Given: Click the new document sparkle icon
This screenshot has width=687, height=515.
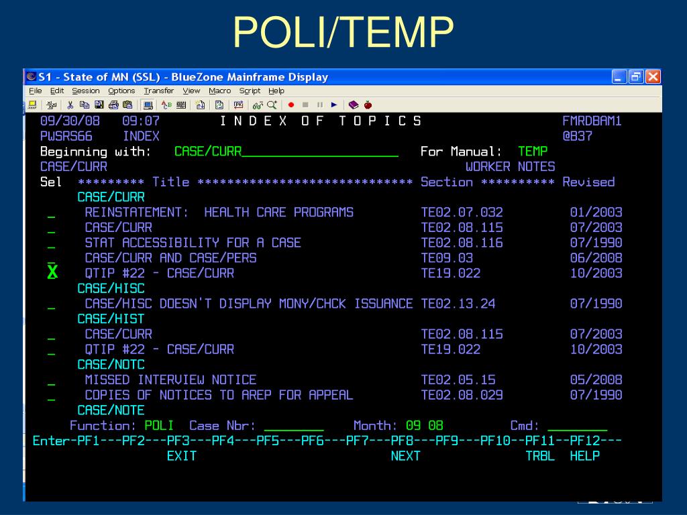Looking at the screenshot, I should point(200,105).
